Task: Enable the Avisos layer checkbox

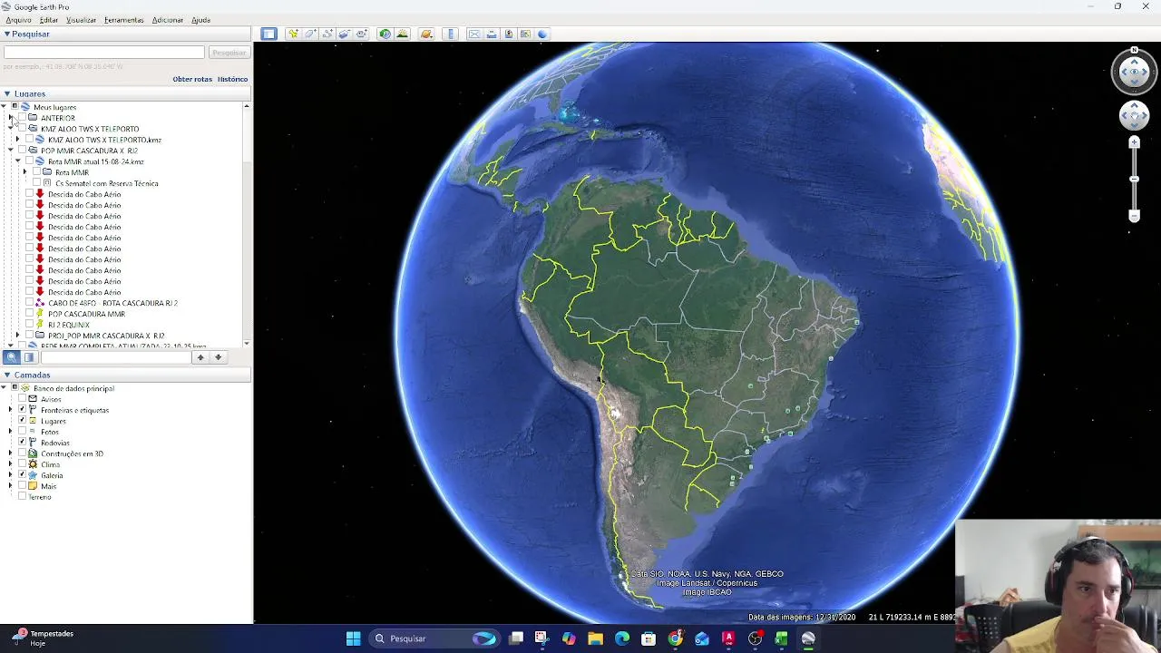Action: pyautogui.click(x=22, y=399)
